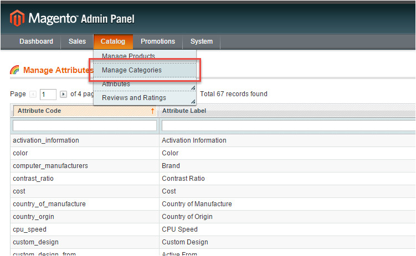Click the page number input field
The image size is (416, 256).
pos(48,94)
